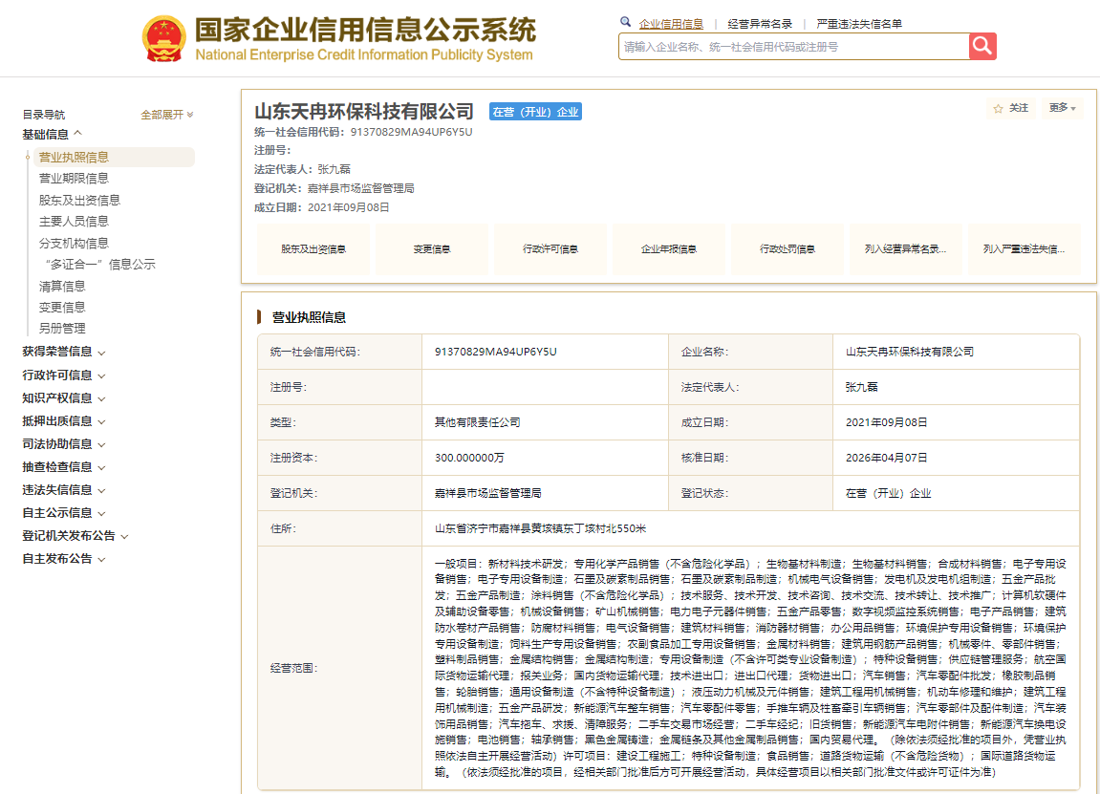Select 主要人员信息 in sidebar
This screenshot has width=1100, height=794.
coord(74,221)
